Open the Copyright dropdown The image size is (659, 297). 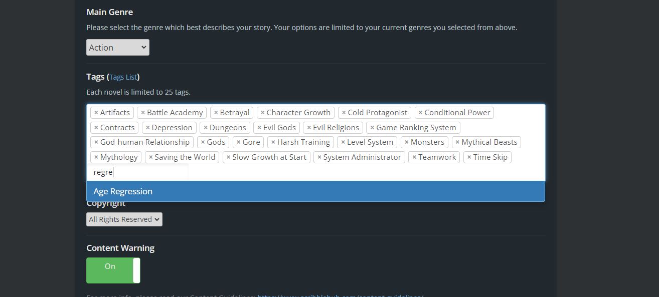tap(124, 219)
